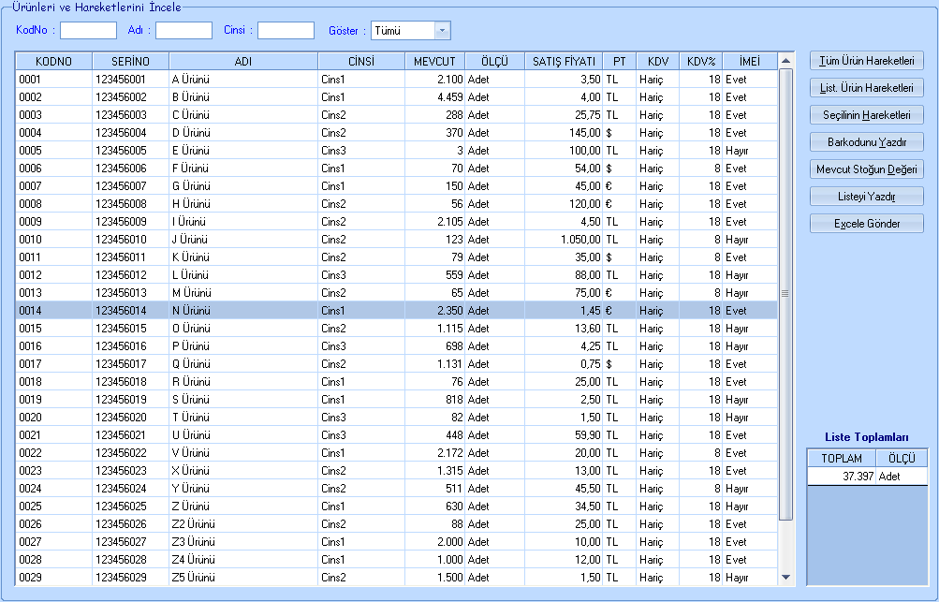Click the KodNo filter input field

pos(89,31)
